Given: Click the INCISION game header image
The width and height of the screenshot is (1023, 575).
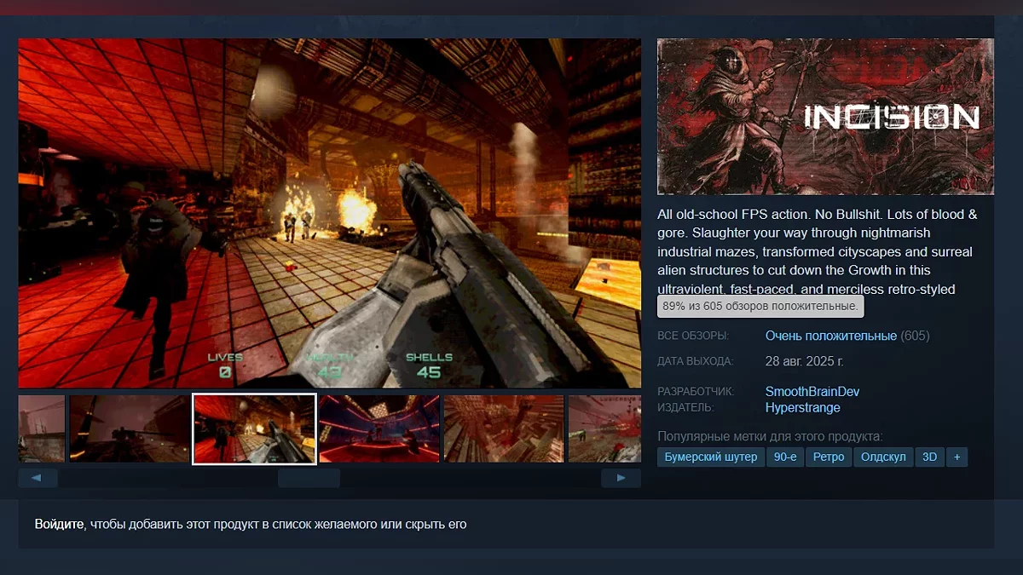Looking at the screenshot, I should pyautogui.click(x=824, y=117).
